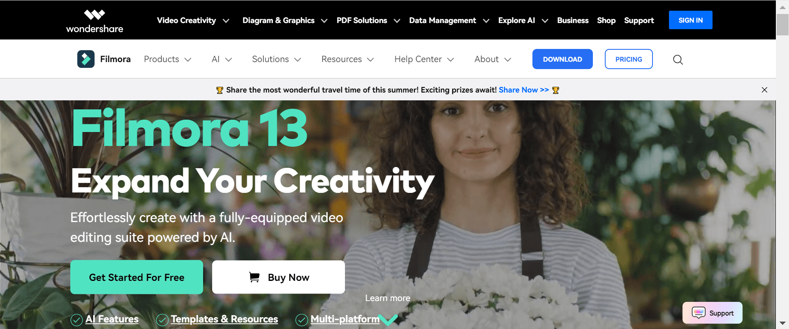Click the checkmark icon beside AI Features
The image size is (789, 329).
77,320
